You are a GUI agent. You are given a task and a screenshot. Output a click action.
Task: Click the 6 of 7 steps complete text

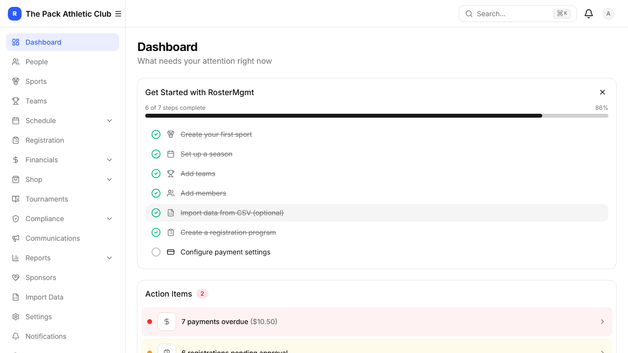(175, 108)
